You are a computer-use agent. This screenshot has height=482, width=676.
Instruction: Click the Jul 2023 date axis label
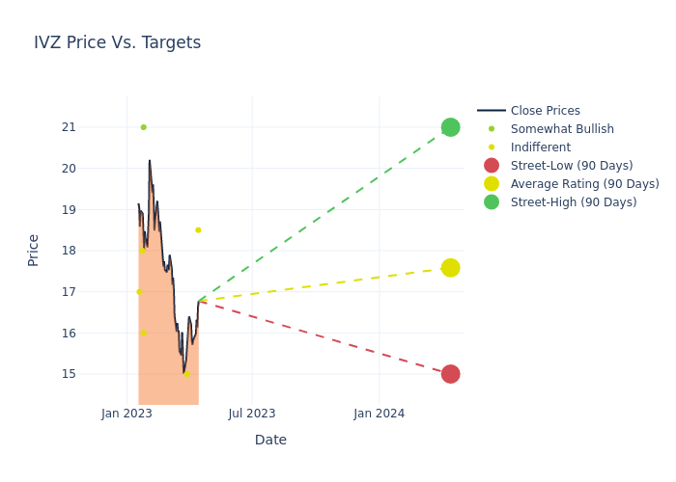pos(252,414)
